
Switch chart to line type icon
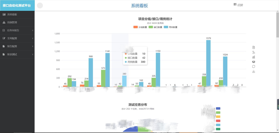(x=254, y=52)
